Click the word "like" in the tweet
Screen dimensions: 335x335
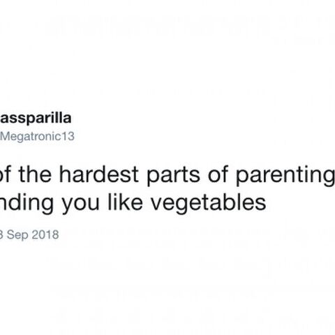(125, 202)
